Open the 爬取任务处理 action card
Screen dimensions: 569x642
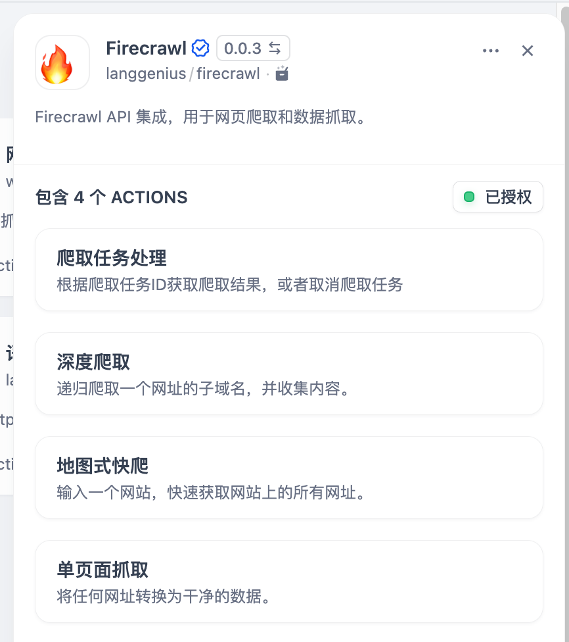[x=289, y=270]
